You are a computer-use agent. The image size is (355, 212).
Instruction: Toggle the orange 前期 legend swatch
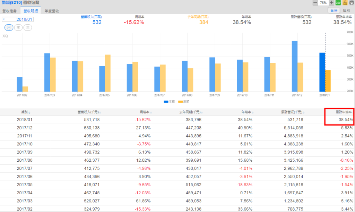point(180,102)
